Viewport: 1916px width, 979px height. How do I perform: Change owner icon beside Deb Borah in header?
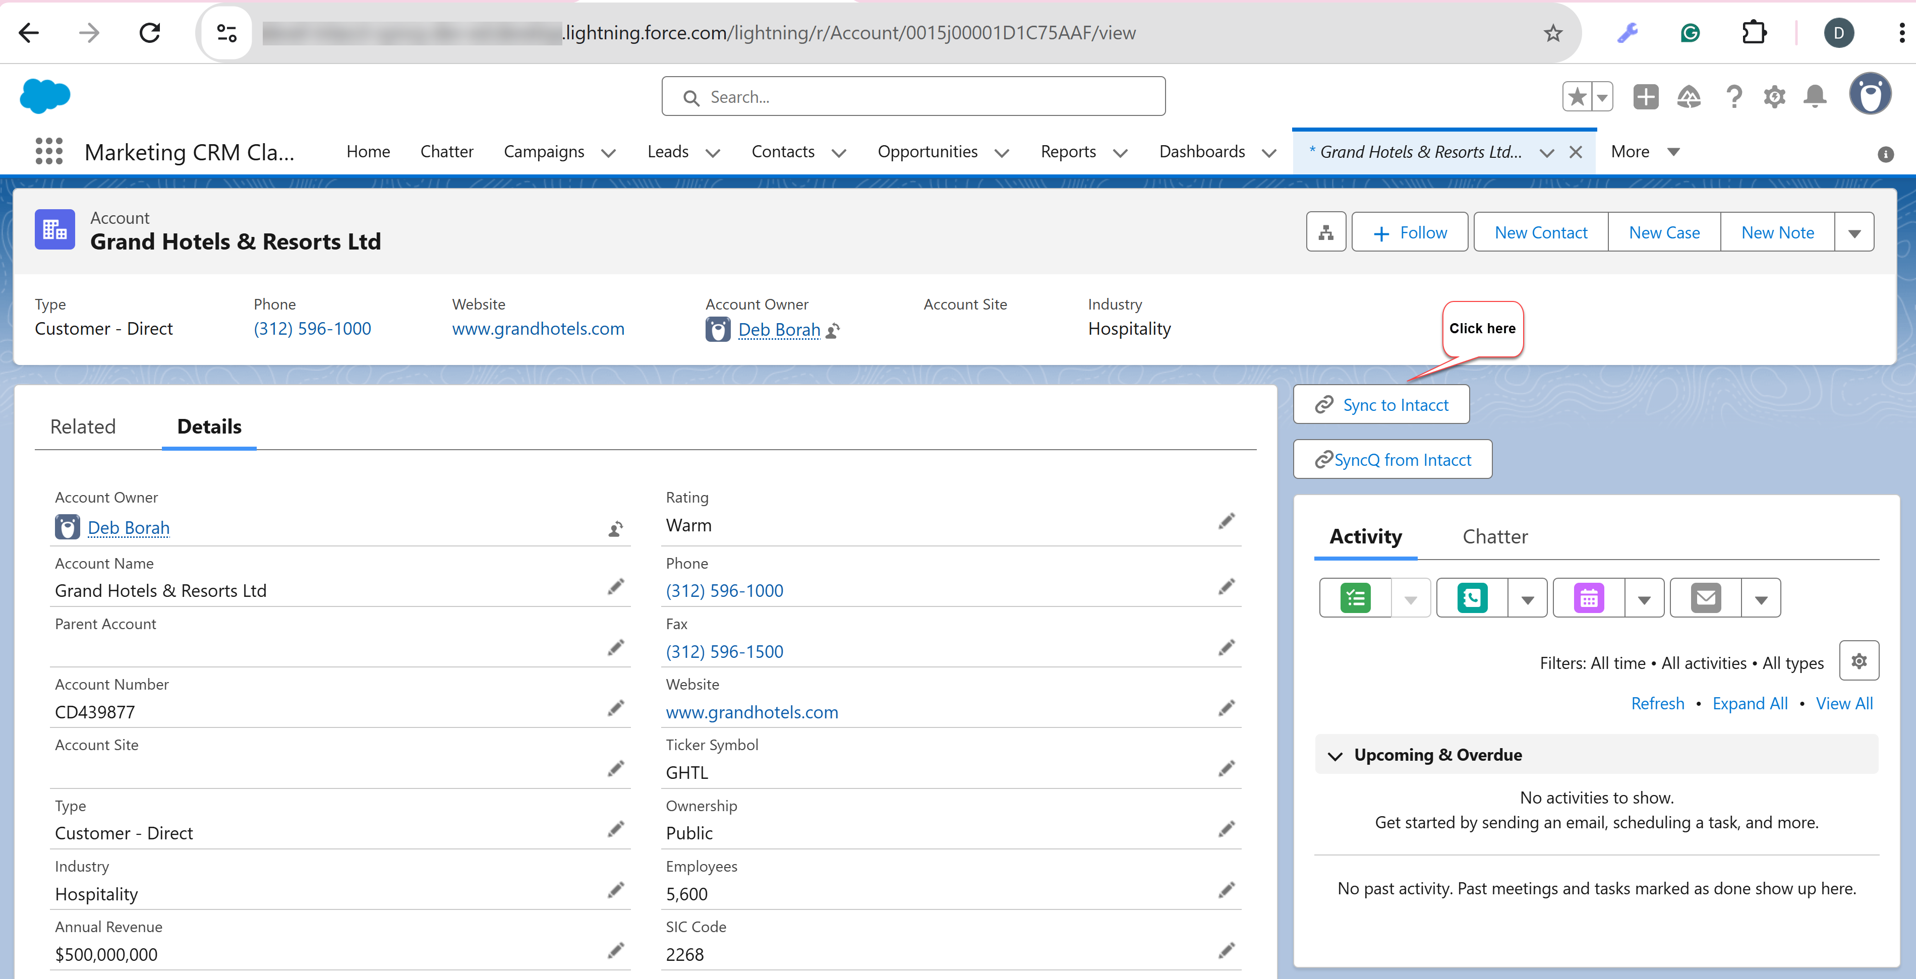833,331
